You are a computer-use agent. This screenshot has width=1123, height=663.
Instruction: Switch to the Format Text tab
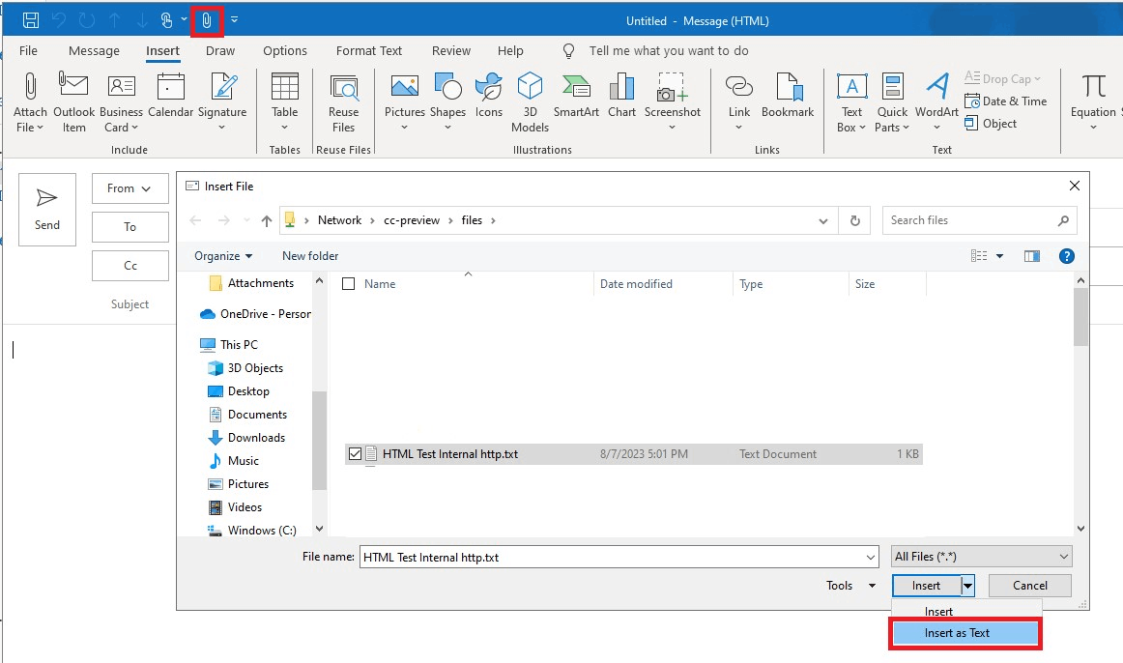coord(369,51)
